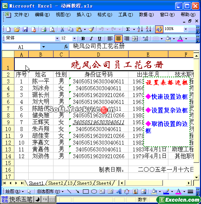
Task: Open the 自选图形 AutoShapes button
Action: click(x=50, y=191)
